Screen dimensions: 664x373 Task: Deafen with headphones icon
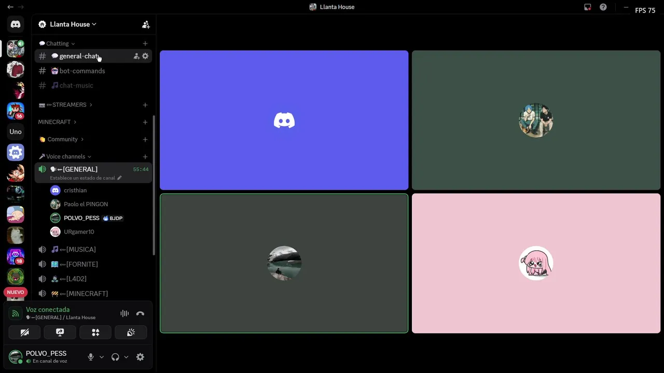(x=115, y=357)
